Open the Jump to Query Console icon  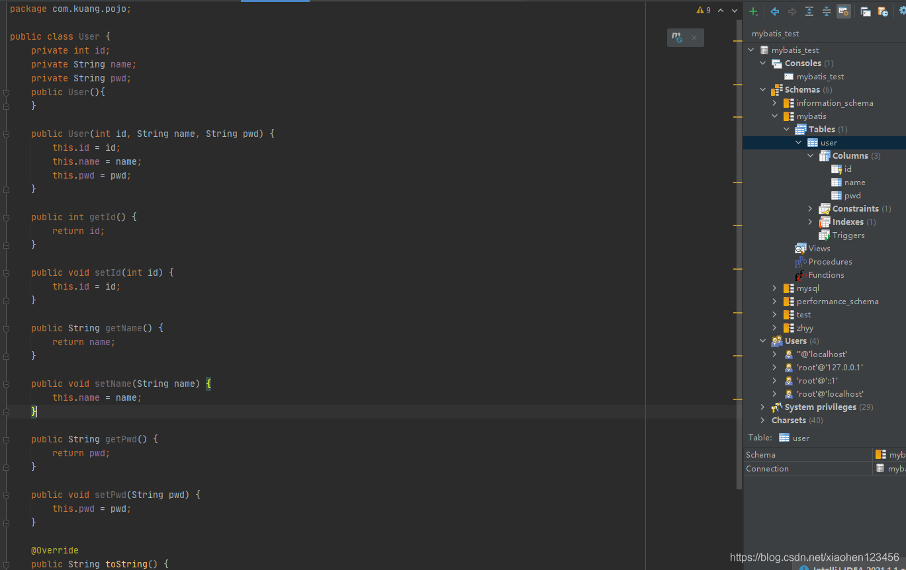tap(866, 11)
